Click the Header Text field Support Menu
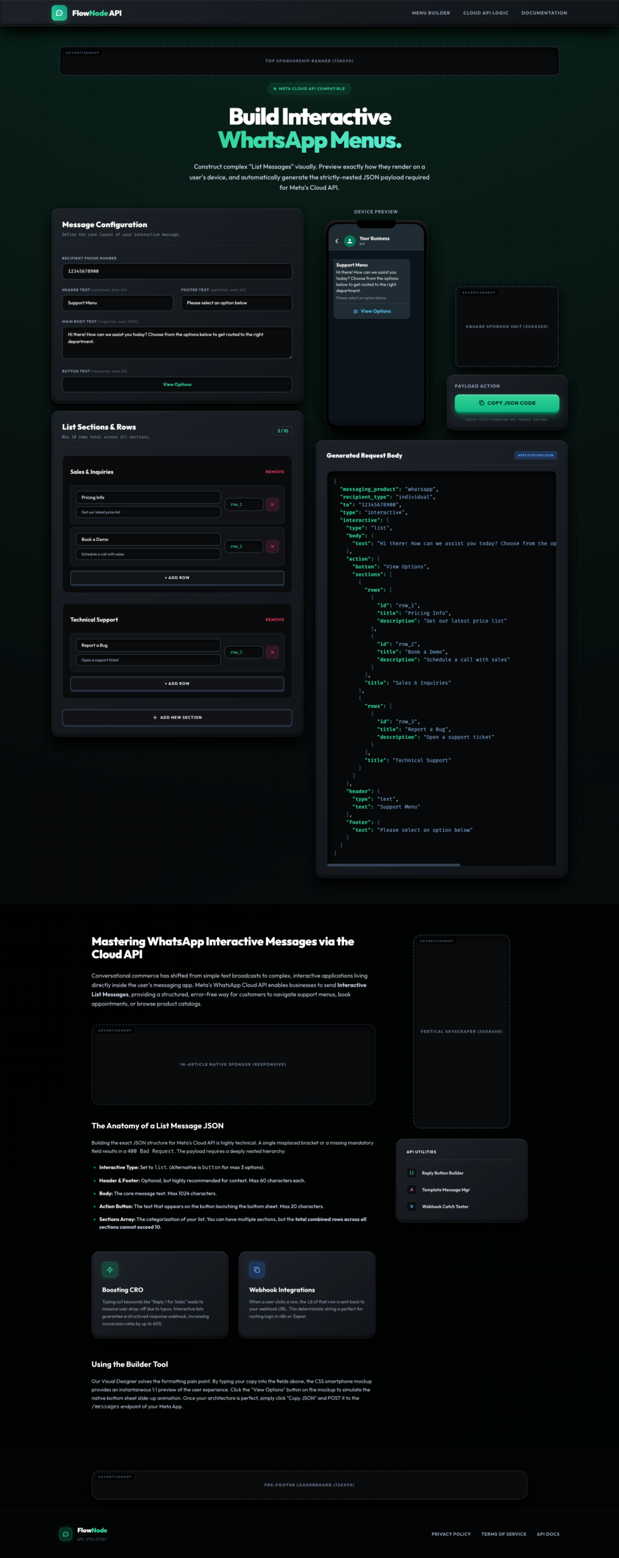Viewport: 619px width, 1558px height. pyautogui.click(x=117, y=302)
